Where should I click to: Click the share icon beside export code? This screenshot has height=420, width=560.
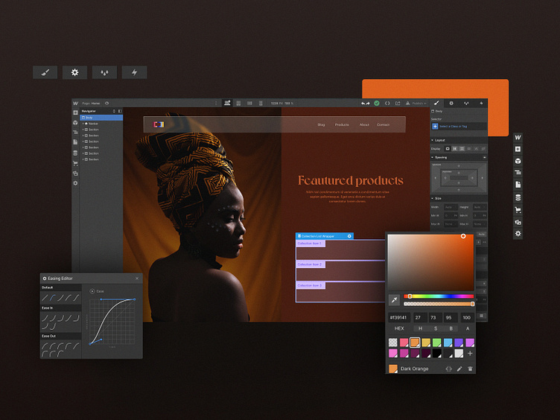click(398, 104)
